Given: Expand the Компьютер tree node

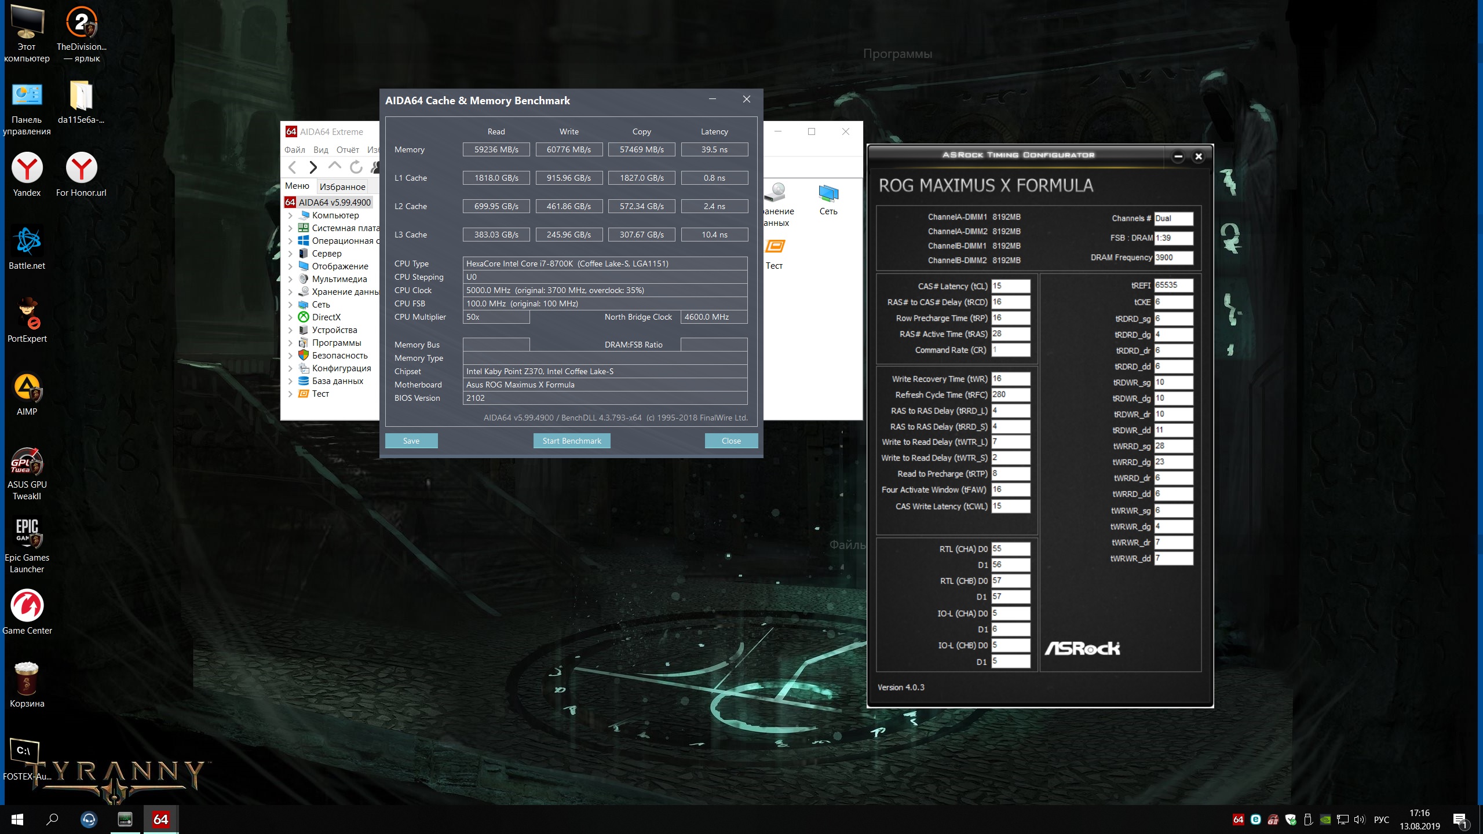Looking at the screenshot, I should coord(290,215).
